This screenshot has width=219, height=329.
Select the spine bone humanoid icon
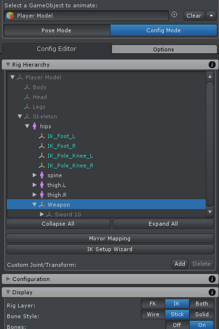[x=42, y=175]
